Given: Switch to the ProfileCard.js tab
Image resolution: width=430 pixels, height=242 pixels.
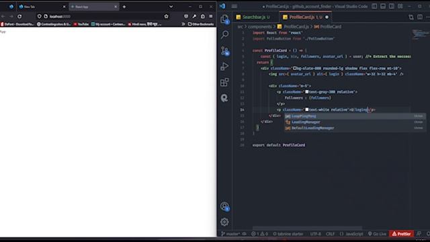Looking at the screenshot, I should pos(305,17).
